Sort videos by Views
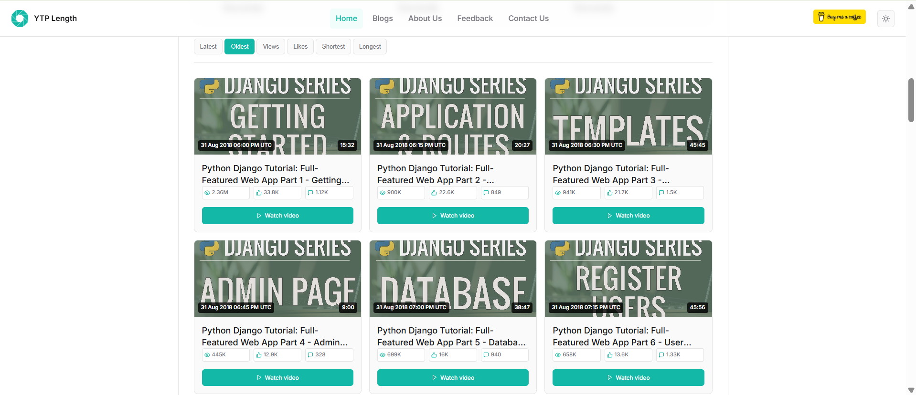Image resolution: width=916 pixels, height=395 pixels. tap(271, 46)
